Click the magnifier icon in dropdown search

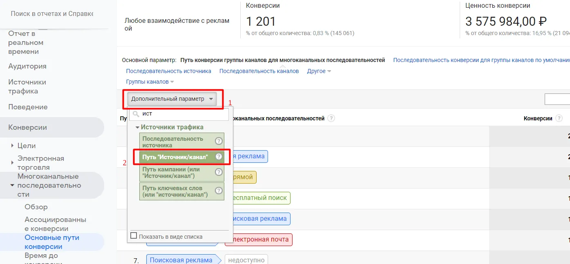tap(136, 114)
